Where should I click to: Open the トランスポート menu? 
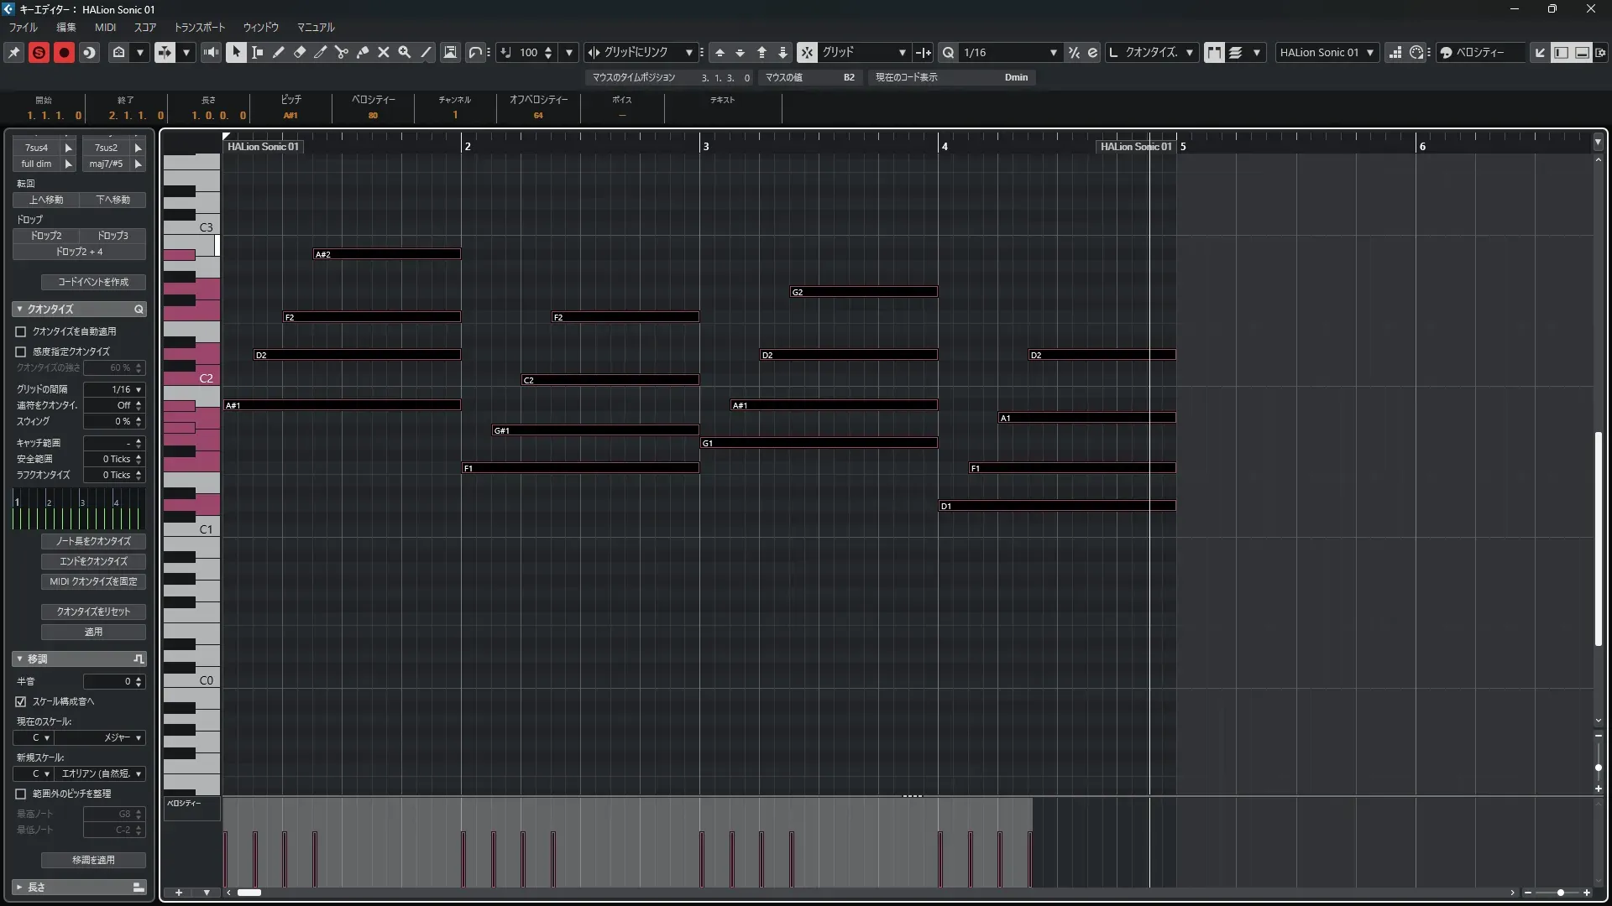click(x=199, y=27)
